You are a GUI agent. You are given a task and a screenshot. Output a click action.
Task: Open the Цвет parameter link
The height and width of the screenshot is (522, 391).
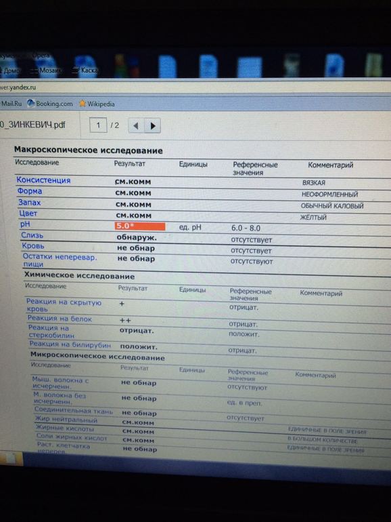click(x=28, y=214)
